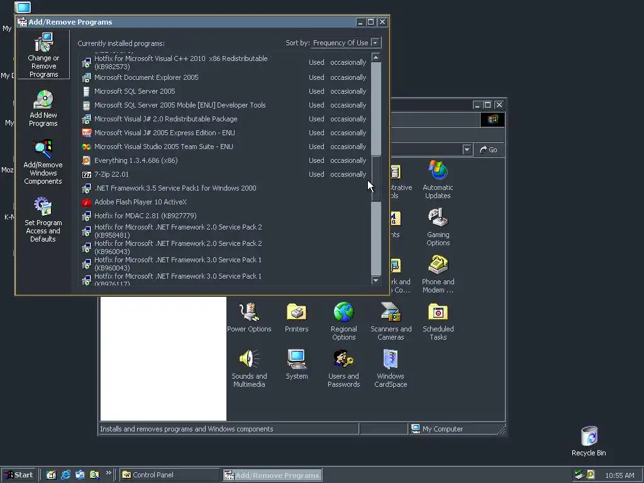Image resolution: width=644 pixels, height=483 pixels.
Task: Click Adobe Flash Player 10 ActiveX icon
Action: point(86,202)
